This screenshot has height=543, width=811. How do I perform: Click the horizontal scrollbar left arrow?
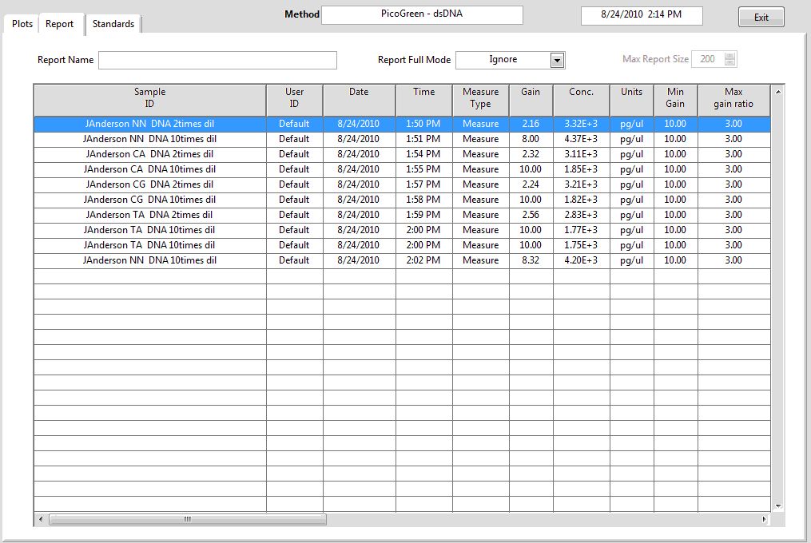[x=41, y=519]
